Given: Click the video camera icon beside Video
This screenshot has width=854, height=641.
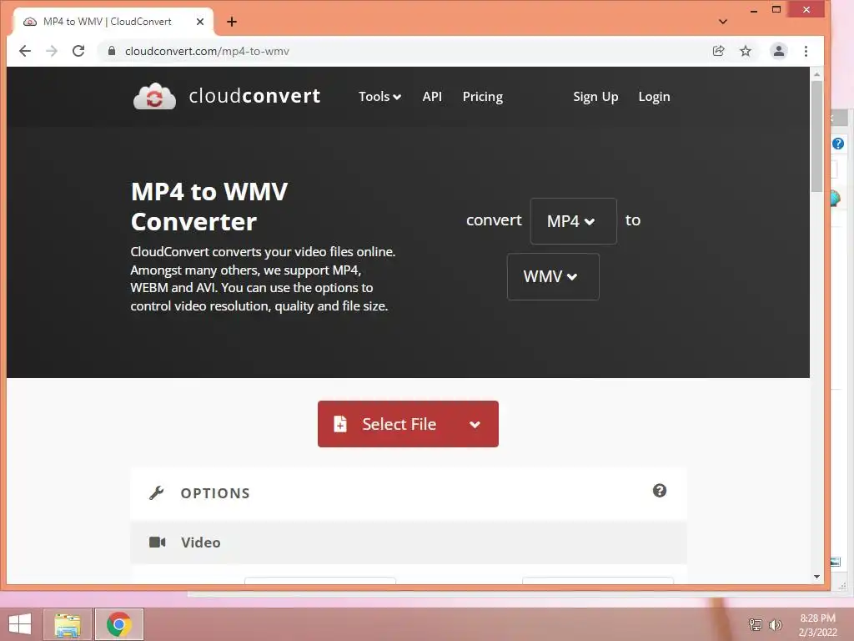Looking at the screenshot, I should point(158,542).
